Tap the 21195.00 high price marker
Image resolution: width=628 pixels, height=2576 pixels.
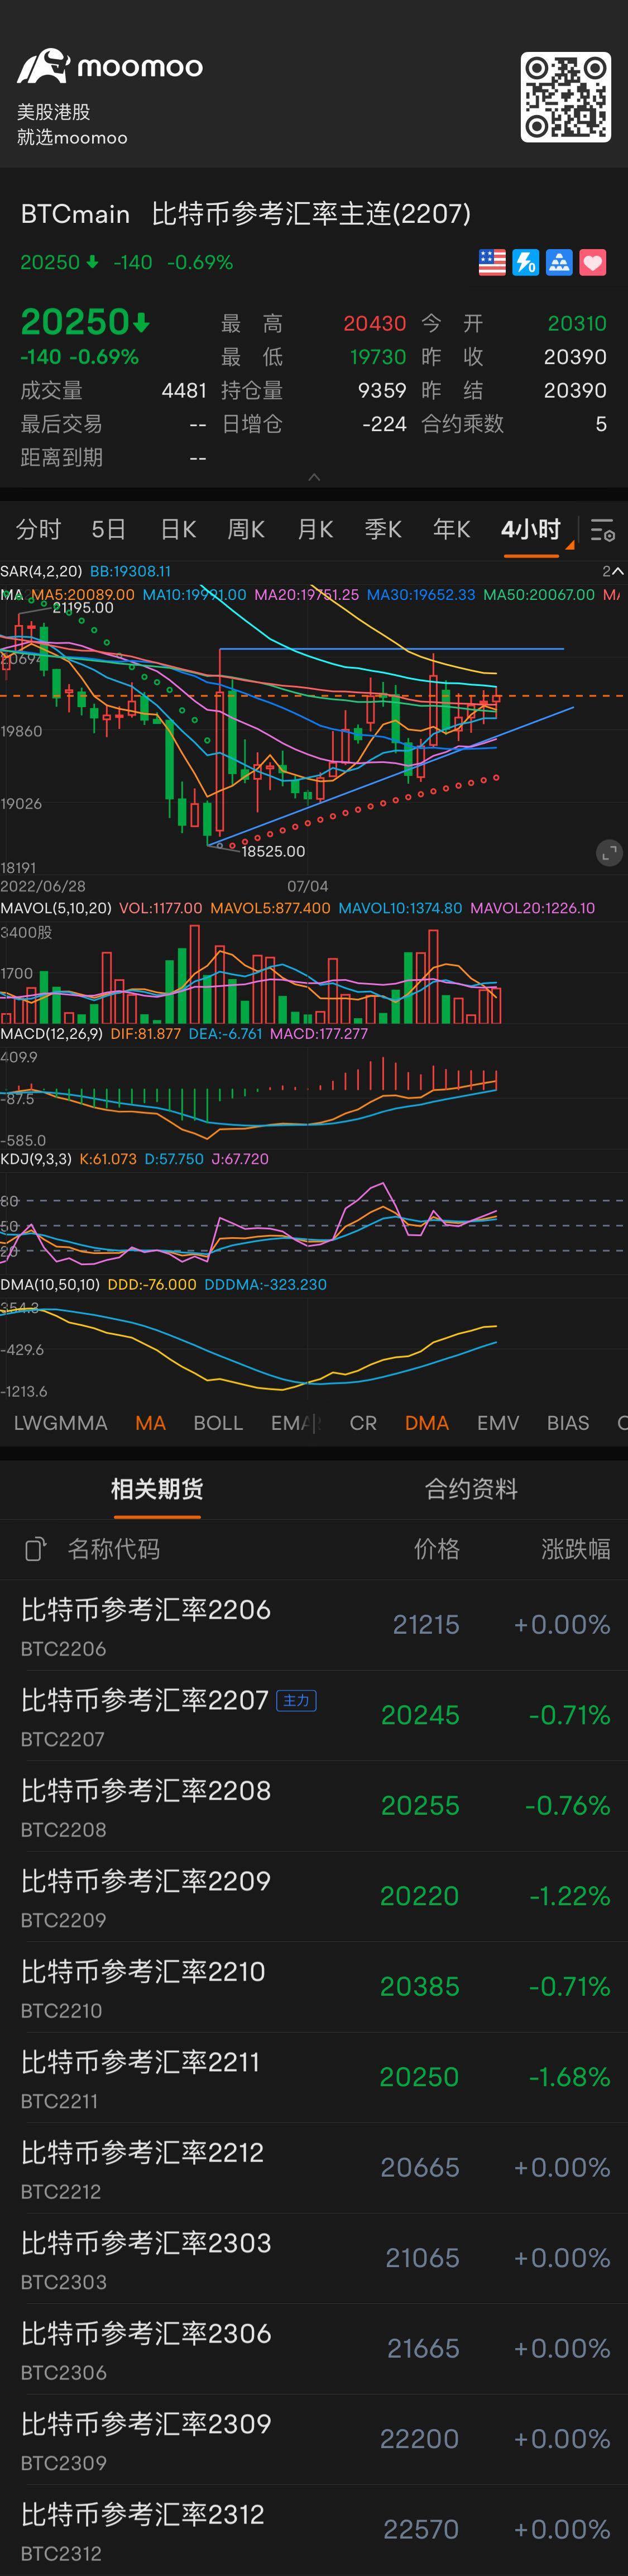pyautogui.click(x=83, y=607)
